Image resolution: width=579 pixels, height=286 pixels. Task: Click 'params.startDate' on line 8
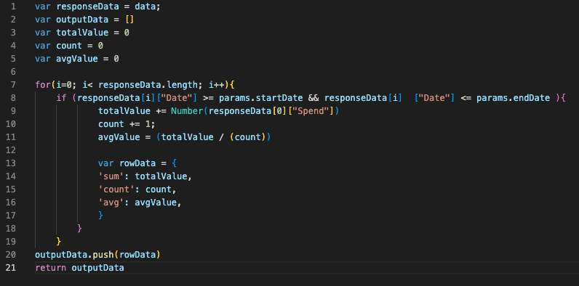pyautogui.click(x=260, y=98)
